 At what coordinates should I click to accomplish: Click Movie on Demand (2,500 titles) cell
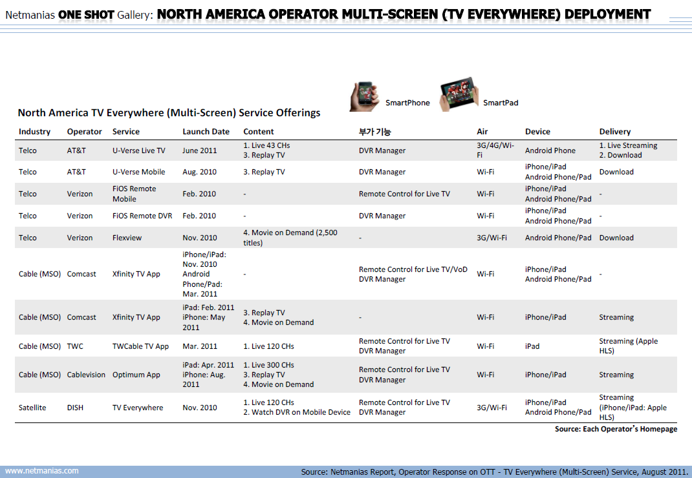click(290, 238)
